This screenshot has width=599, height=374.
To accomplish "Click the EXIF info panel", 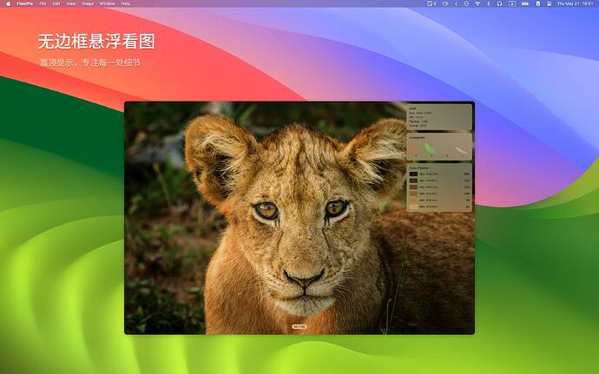I will coord(439,117).
